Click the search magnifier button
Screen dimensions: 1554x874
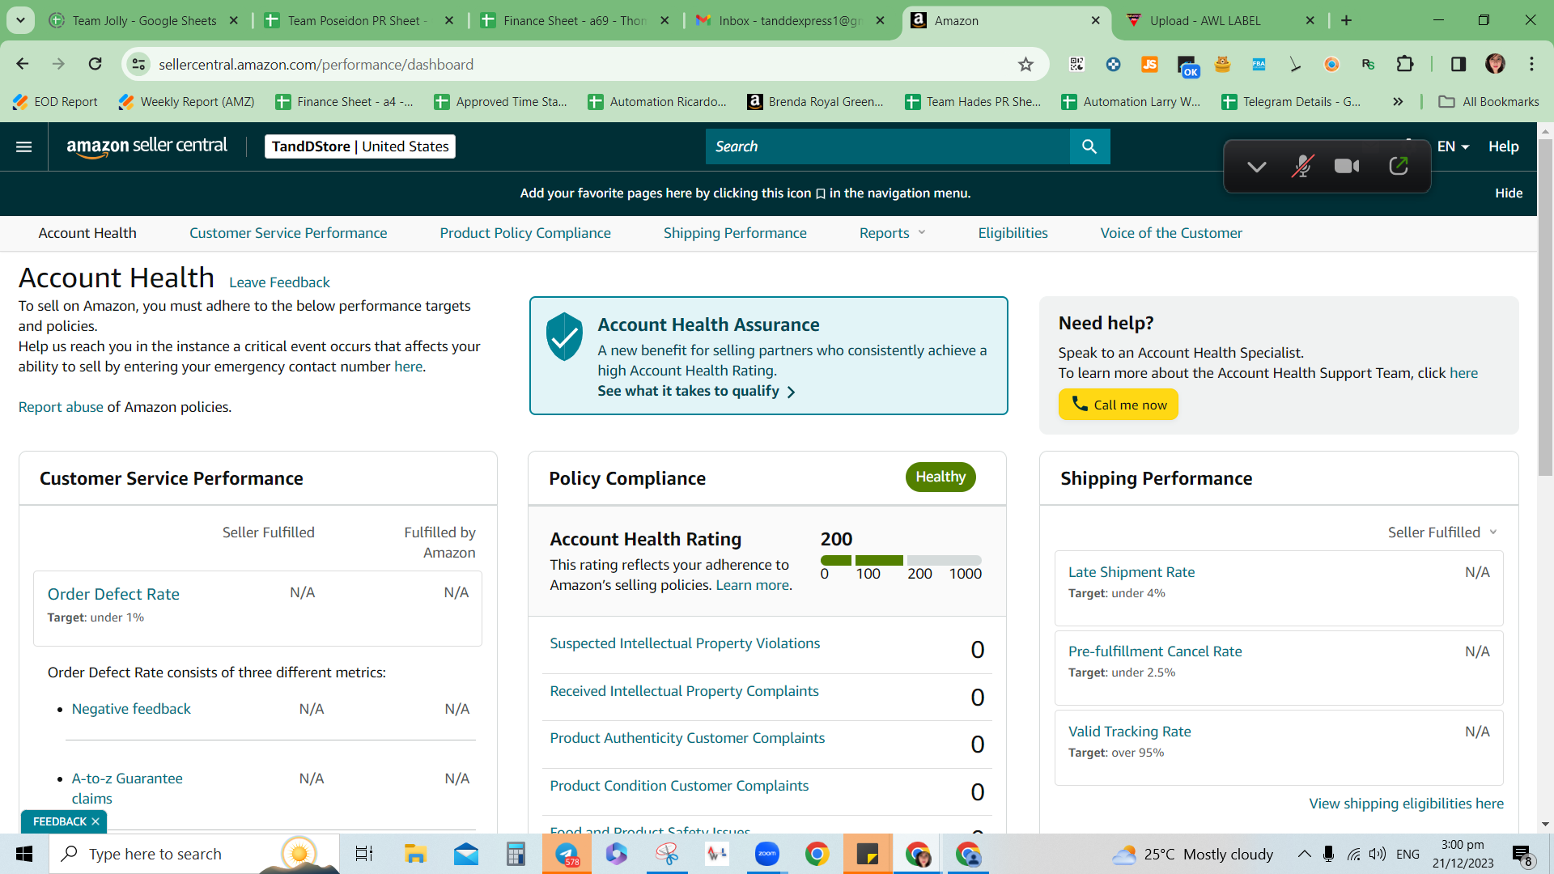(1089, 146)
